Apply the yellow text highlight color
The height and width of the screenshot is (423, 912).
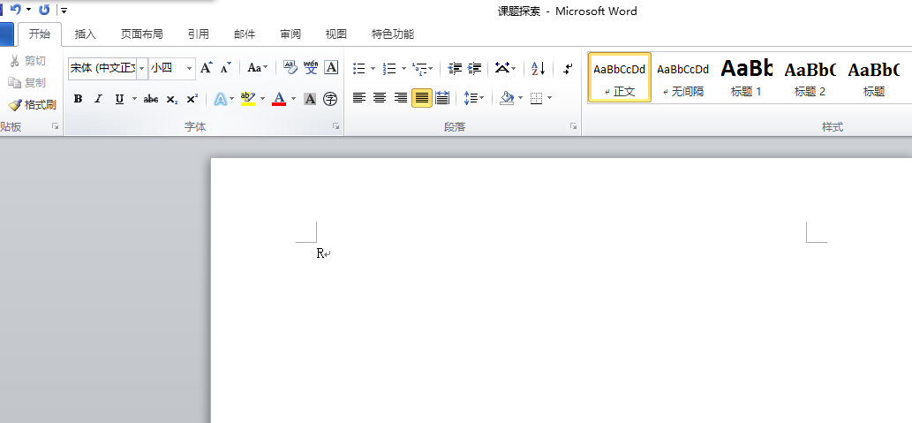[x=248, y=99]
